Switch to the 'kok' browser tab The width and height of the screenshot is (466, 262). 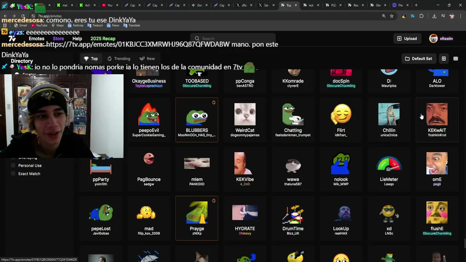tap(311, 5)
